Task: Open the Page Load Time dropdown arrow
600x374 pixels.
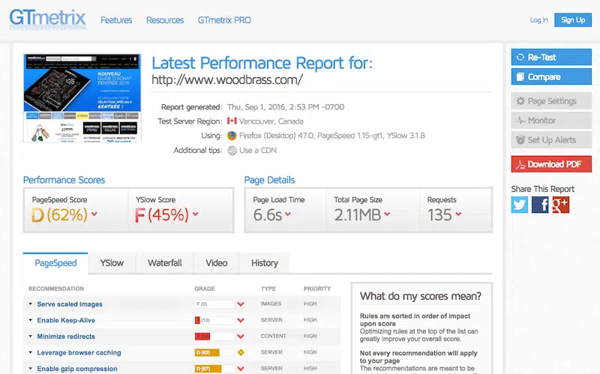Action: pyautogui.click(x=288, y=215)
